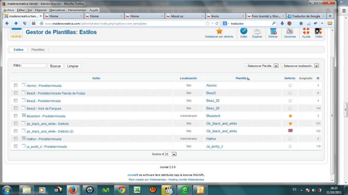This screenshot has width=348, height=195.
Task: Click orange star for gk_black_and_white - Defecto
Action: click(290, 123)
